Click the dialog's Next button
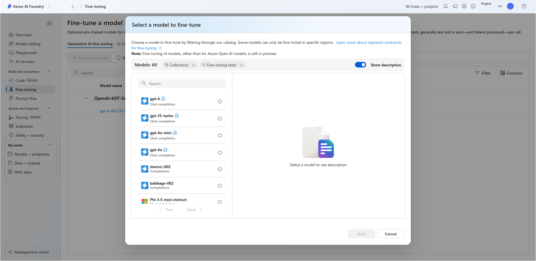This screenshot has width=536, height=261. [x=361, y=234]
